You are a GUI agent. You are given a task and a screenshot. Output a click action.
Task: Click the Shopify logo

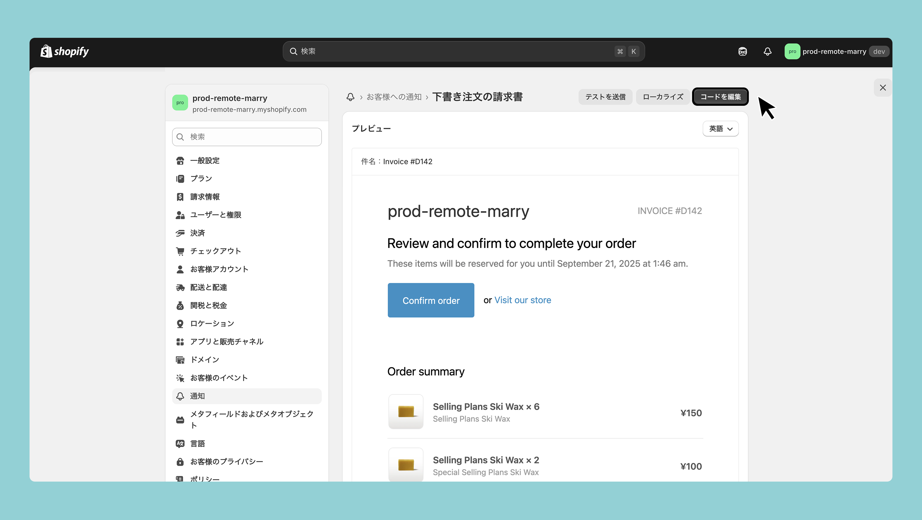[64, 51]
